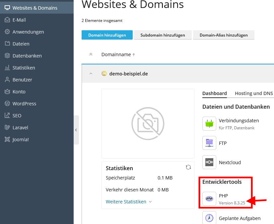274x224 pixels.
Task: Collapse all domains with the double-chevron
Action: [x=90, y=55]
